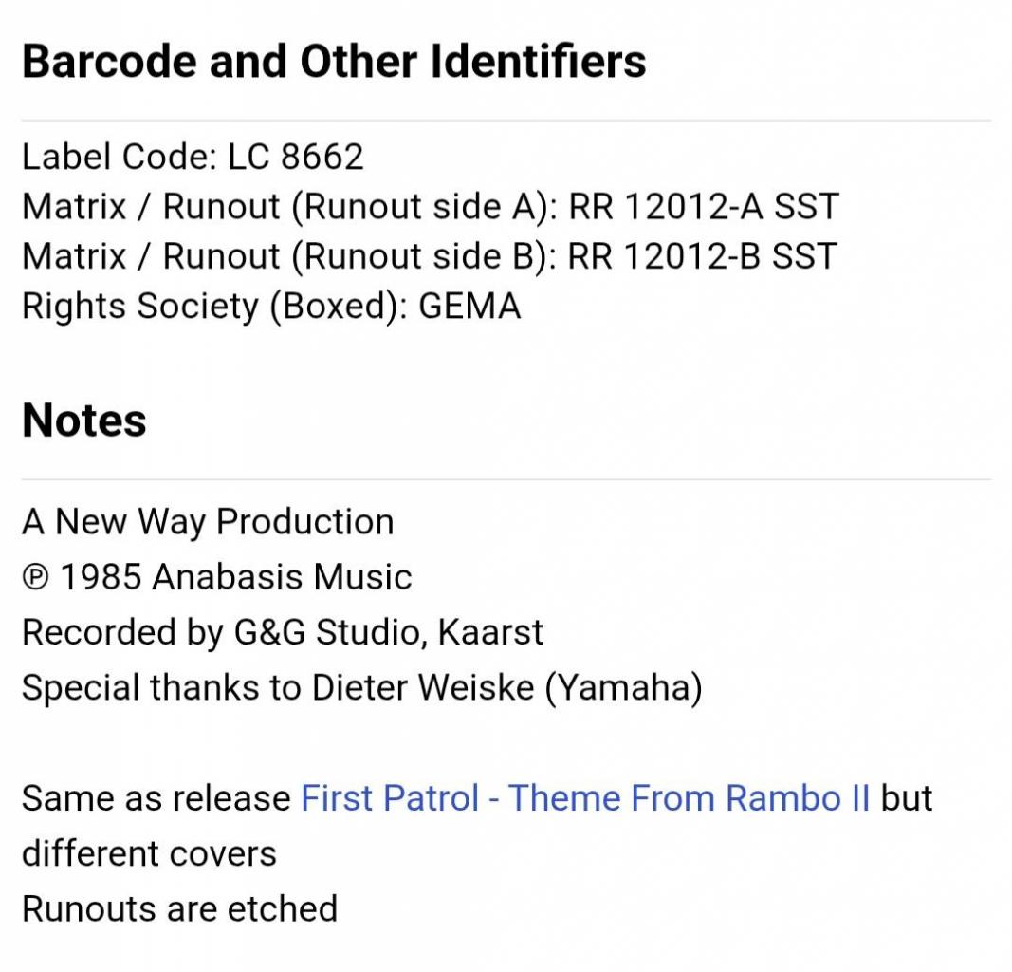Click the phonographic copyright ℗ symbol
The height and width of the screenshot is (972, 1012).
click(x=35, y=577)
